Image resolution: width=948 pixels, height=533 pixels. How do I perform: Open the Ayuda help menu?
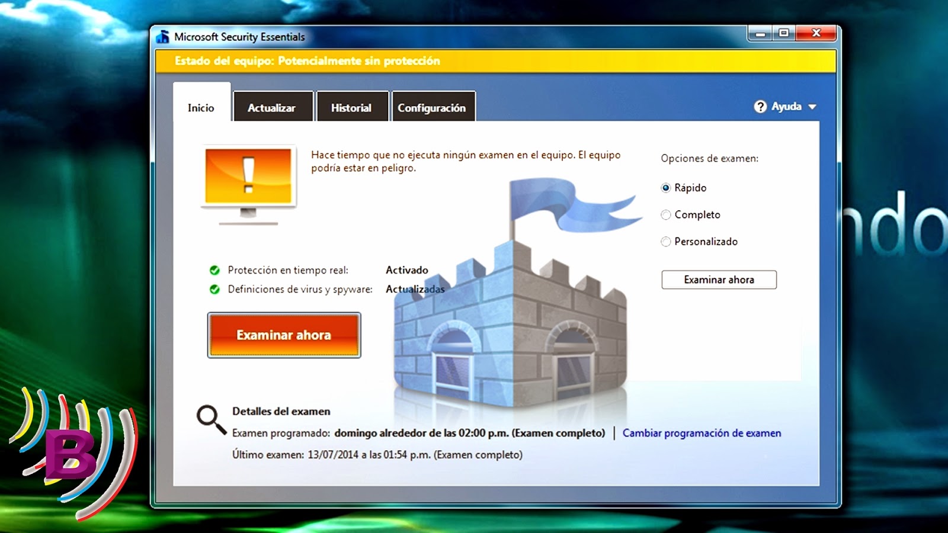tap(786, 107)
